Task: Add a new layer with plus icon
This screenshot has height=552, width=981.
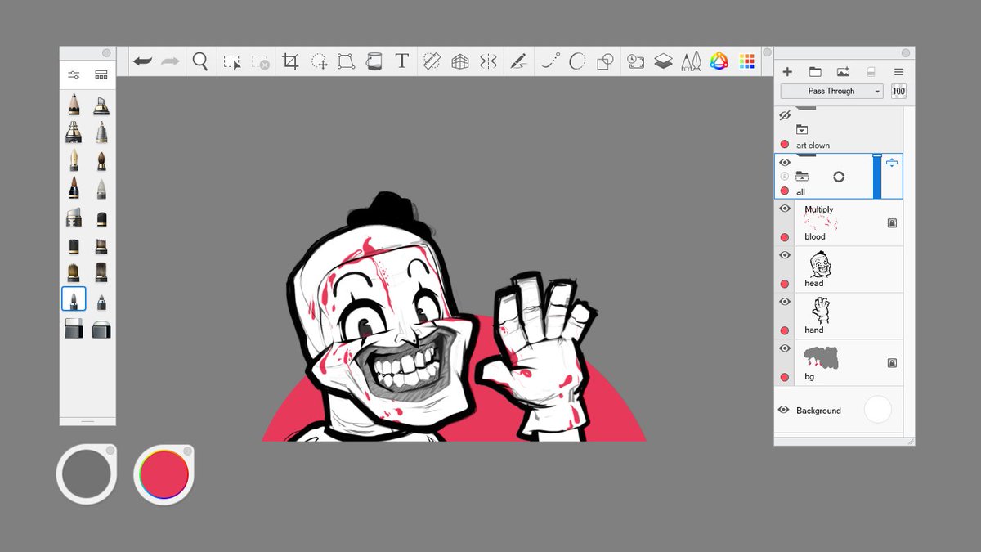Action: coord(787,72)
